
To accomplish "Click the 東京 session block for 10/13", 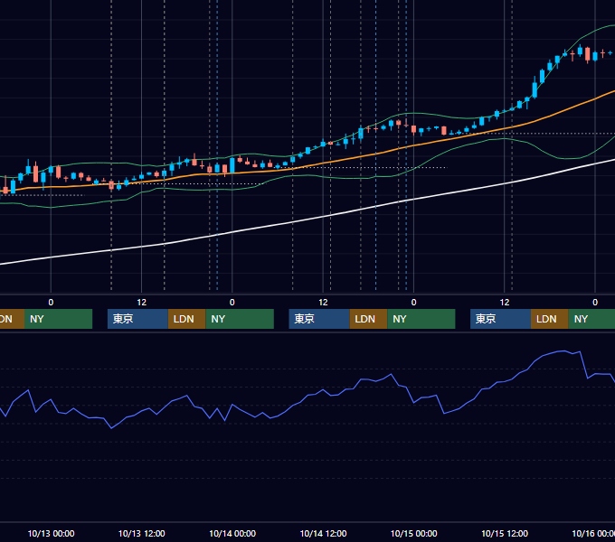I will point(137,319).
